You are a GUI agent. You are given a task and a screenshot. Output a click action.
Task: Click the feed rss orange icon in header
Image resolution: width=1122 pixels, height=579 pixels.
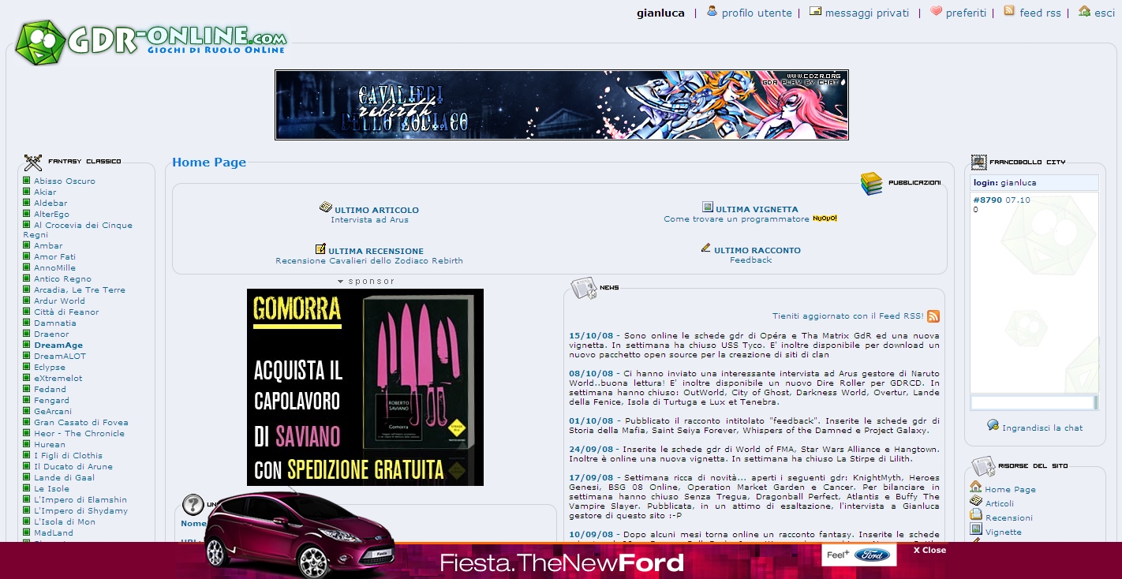(1009, 11)
